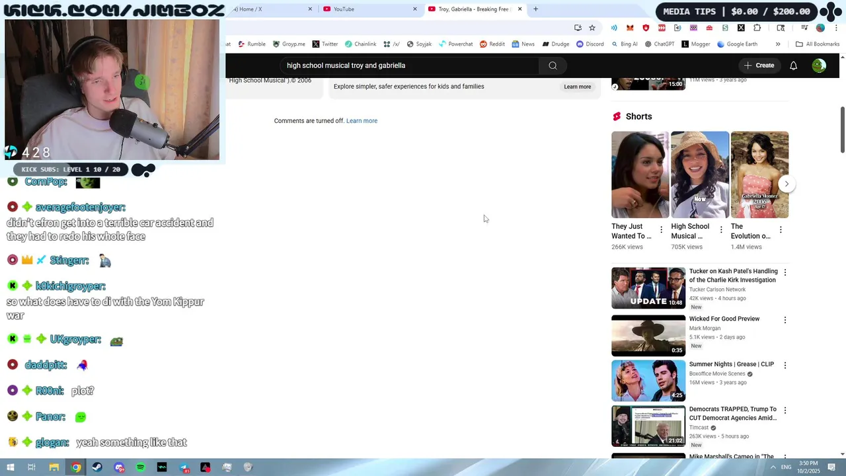Image resolution: width=846 pixels, height=476 pixels.
Task: Open the Discord bookmark
Action: 590,44
